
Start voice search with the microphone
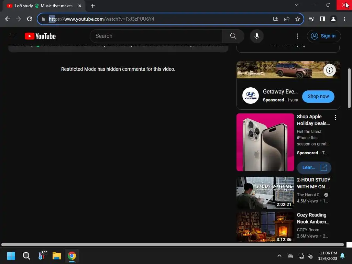[256, 36]
